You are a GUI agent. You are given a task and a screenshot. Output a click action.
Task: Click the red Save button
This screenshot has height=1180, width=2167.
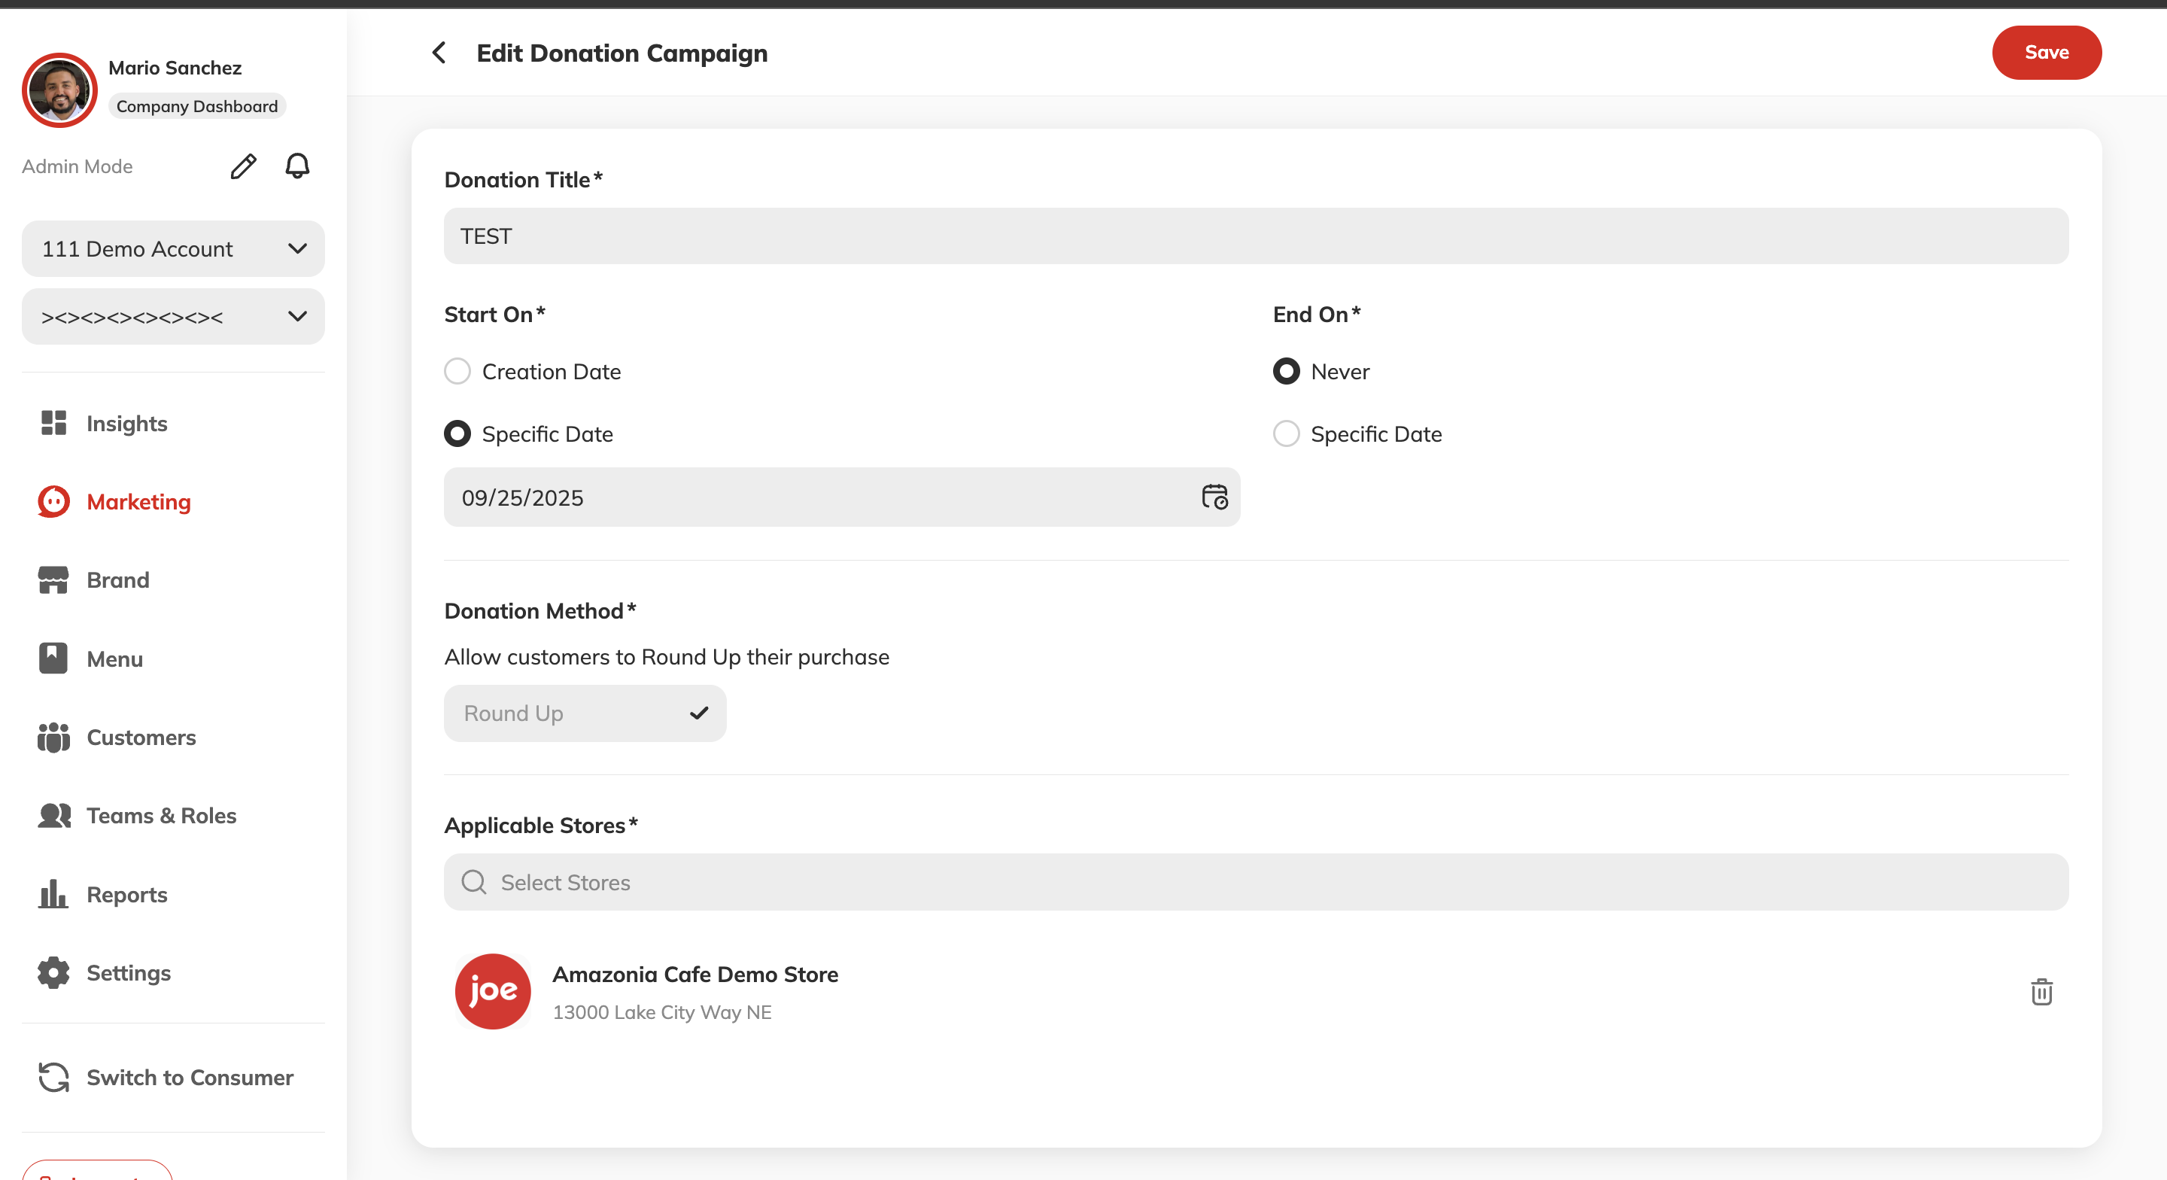click(x=2046, y=52)
